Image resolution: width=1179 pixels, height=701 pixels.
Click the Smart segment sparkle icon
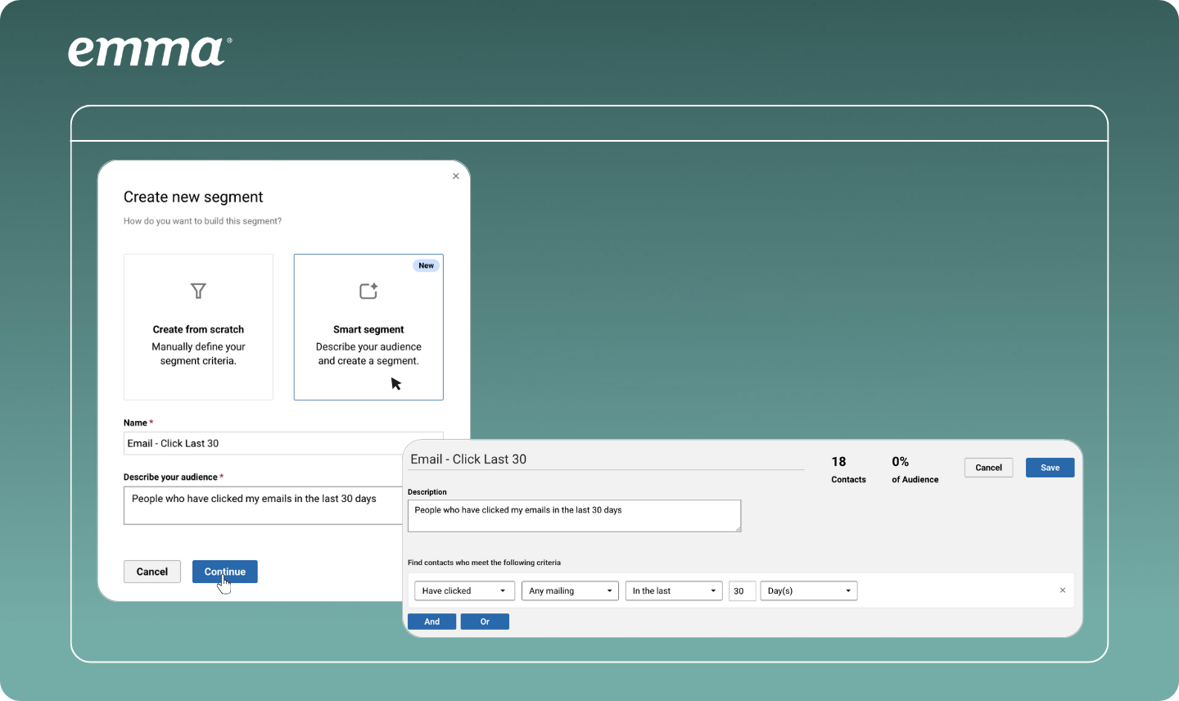368,291
